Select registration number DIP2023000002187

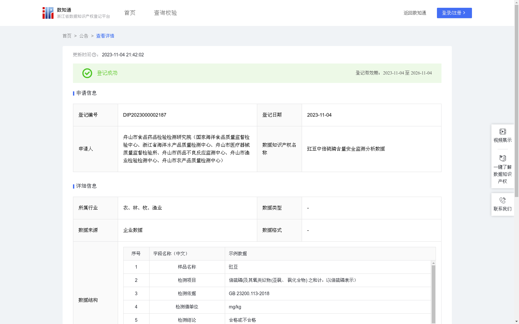point(145,115)
